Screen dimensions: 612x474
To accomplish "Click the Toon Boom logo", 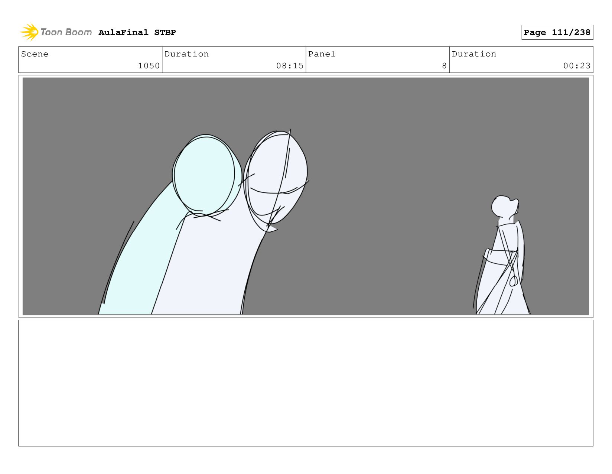I will click(56, 32).
